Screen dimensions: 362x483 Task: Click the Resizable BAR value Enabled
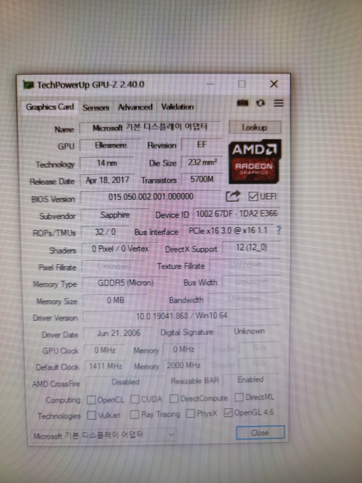(x=251, y=379)
